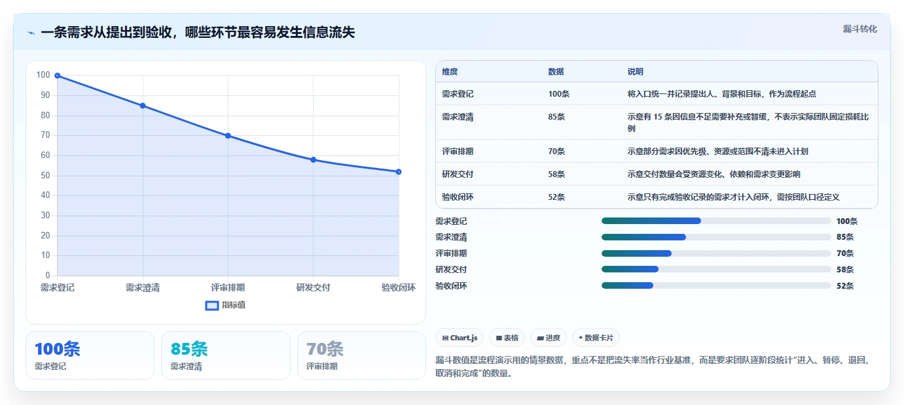Click the 评审排期 progress bar
Viewport: 904px width, 405px height.
tap(716, 253)
